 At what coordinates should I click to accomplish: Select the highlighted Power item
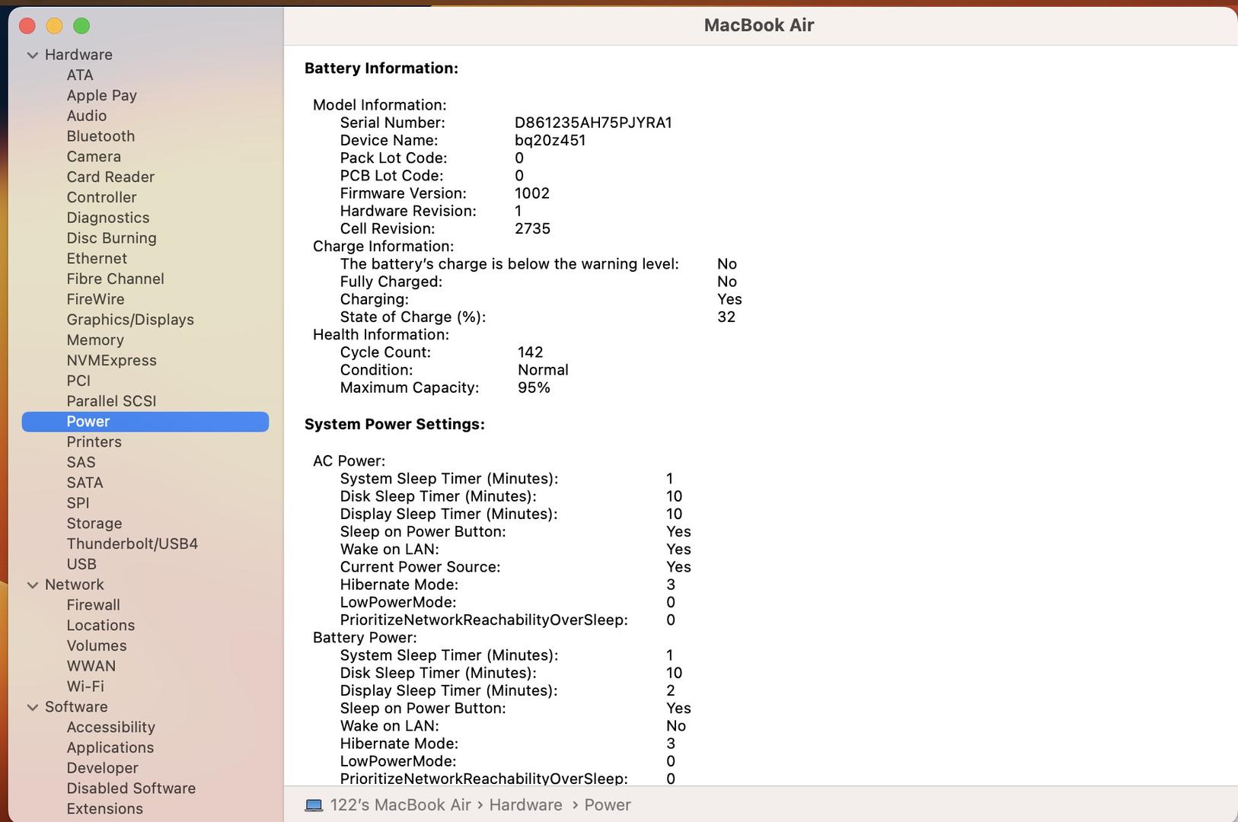point(145,422)
